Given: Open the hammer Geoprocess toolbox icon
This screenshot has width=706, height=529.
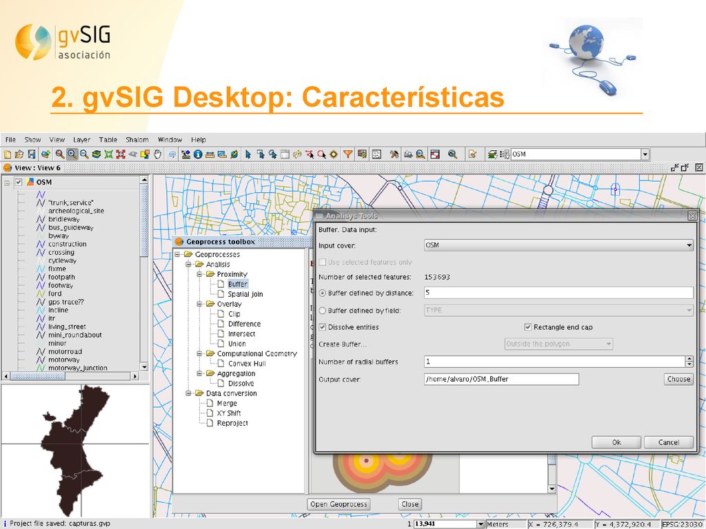Looking at the screenshot, I should [x=394, y=154].
